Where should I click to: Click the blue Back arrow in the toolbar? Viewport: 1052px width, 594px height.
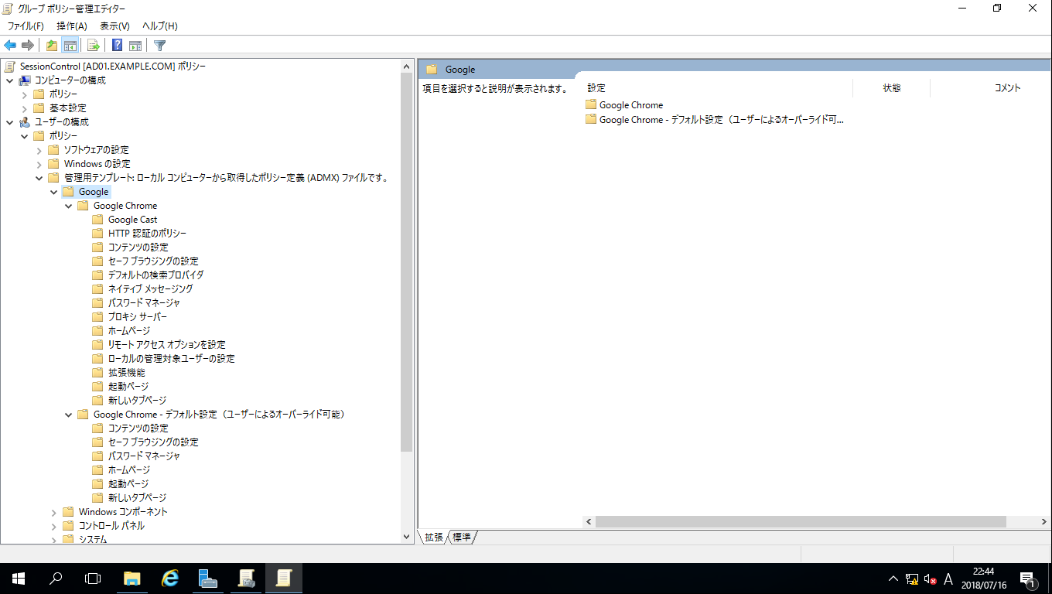(10, 46)
